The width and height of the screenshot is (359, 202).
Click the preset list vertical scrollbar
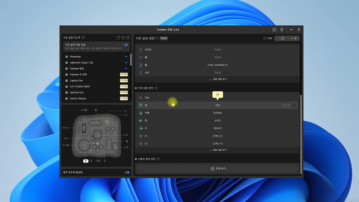pyautogui.click(x=131, y=60)
